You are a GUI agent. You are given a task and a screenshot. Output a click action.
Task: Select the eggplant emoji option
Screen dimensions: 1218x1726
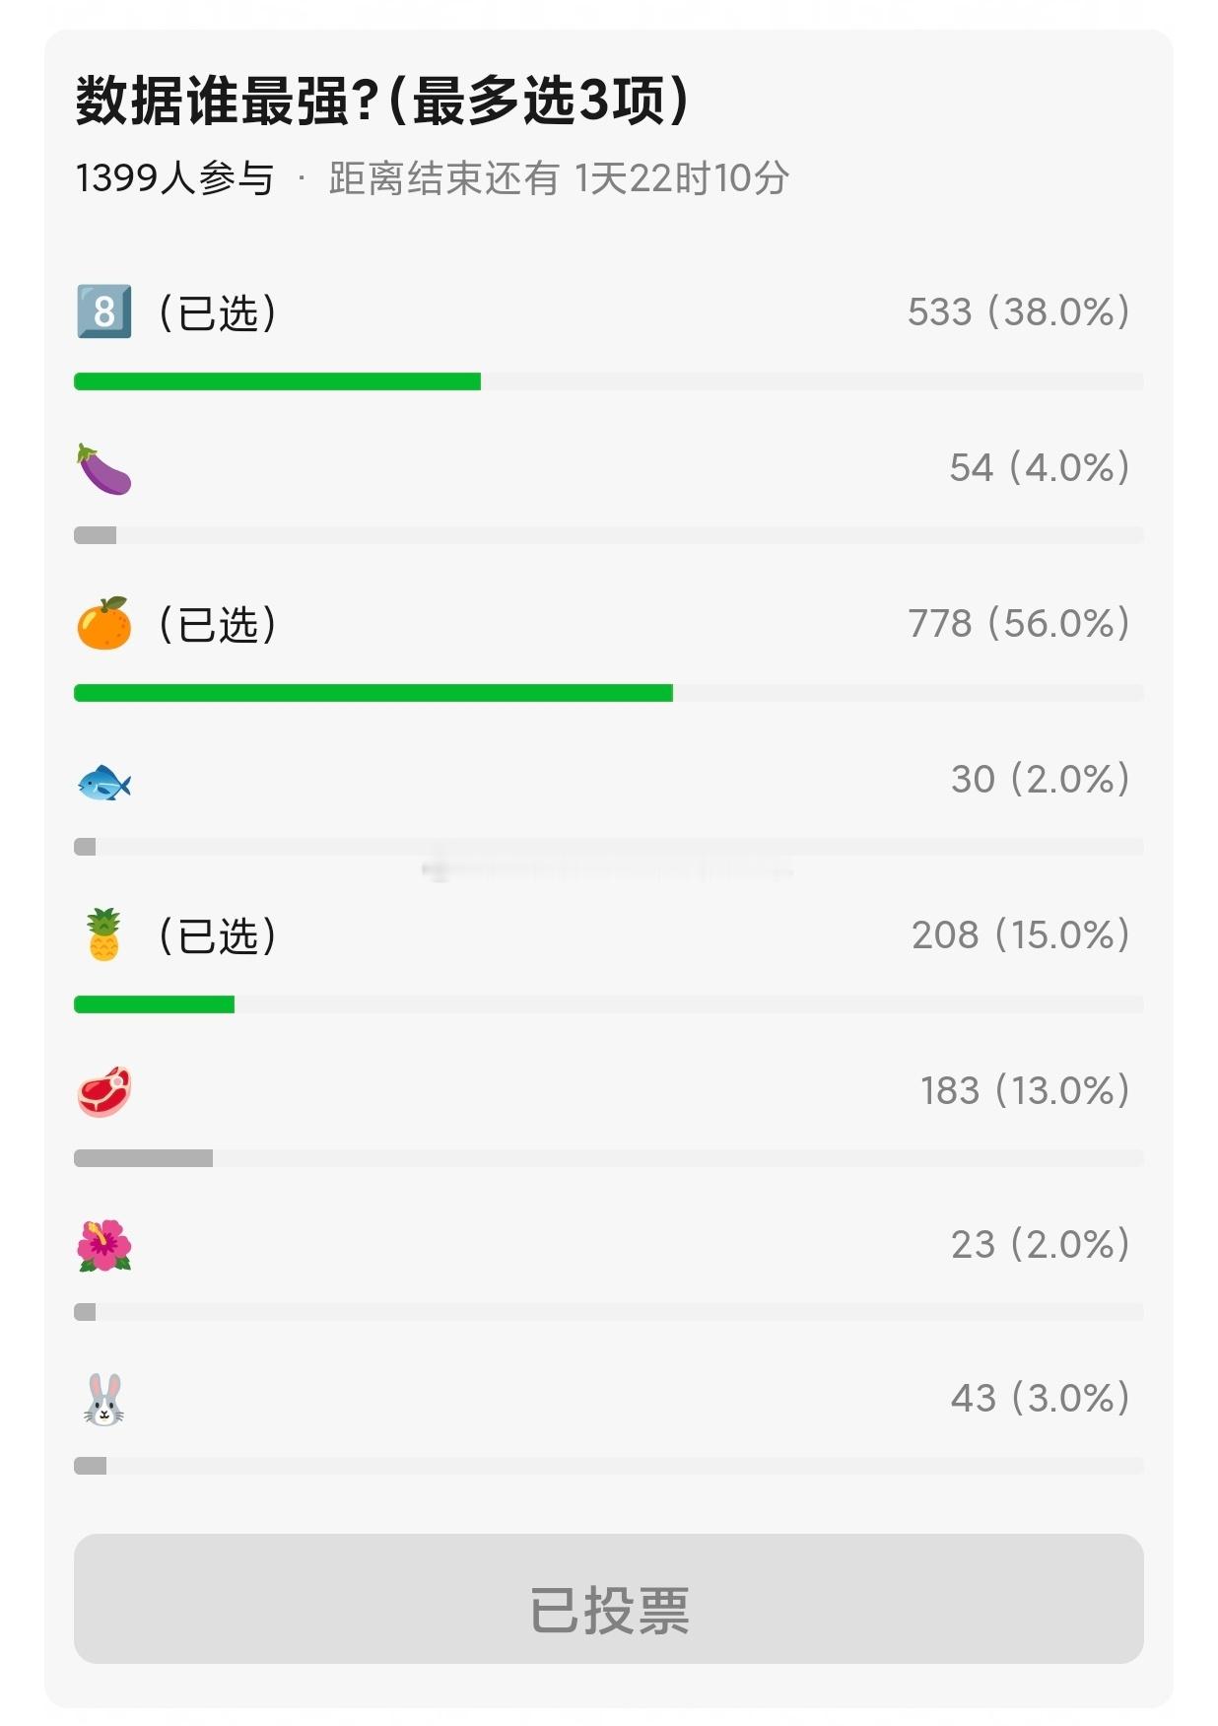tap(103, 468)
